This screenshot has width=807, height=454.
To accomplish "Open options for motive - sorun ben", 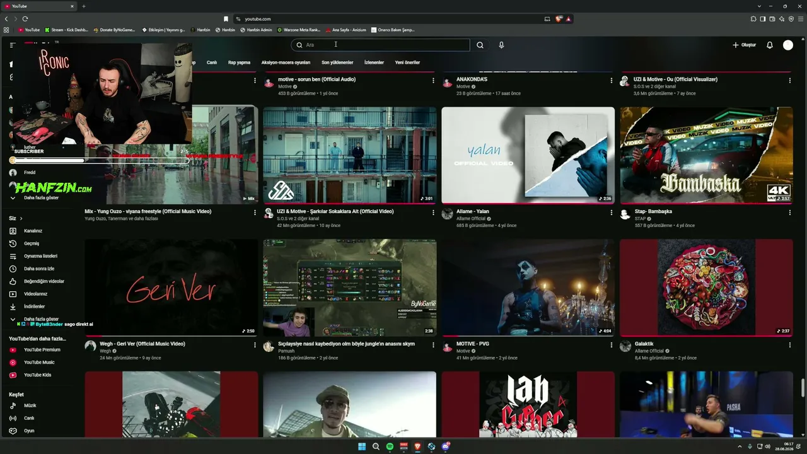I will click(433, 81).
